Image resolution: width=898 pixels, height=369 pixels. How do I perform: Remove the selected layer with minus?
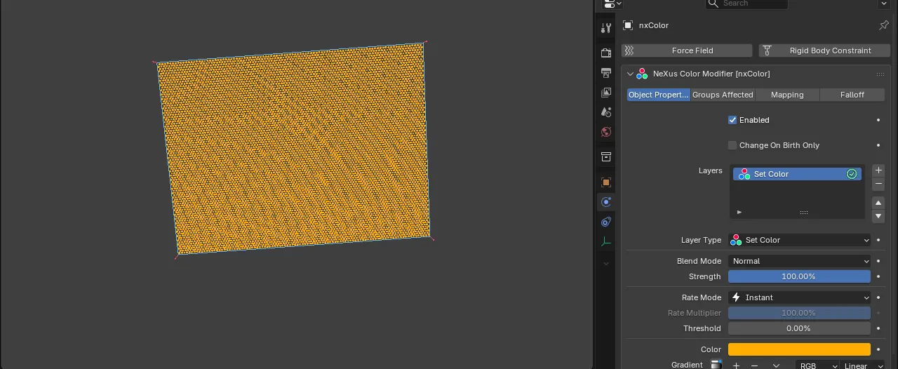click(878, 184)
